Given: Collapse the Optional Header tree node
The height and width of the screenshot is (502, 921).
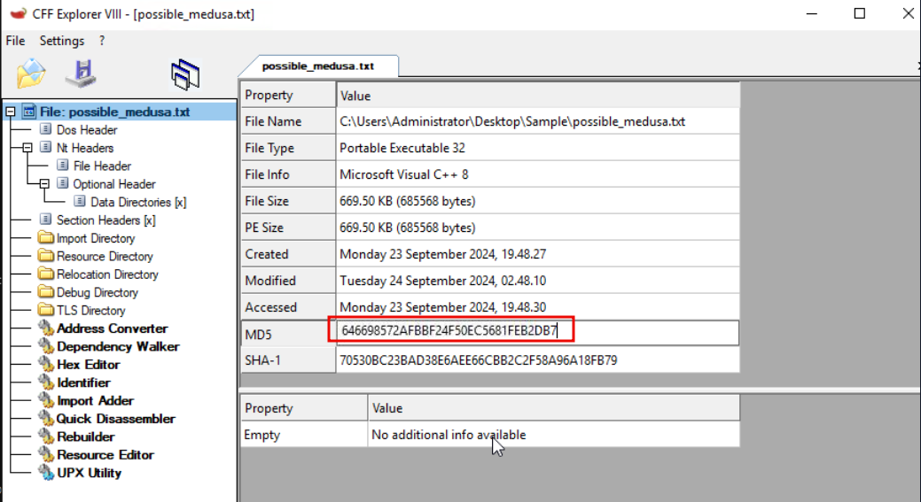Looking at the screenshot, I should pos(44,184).
